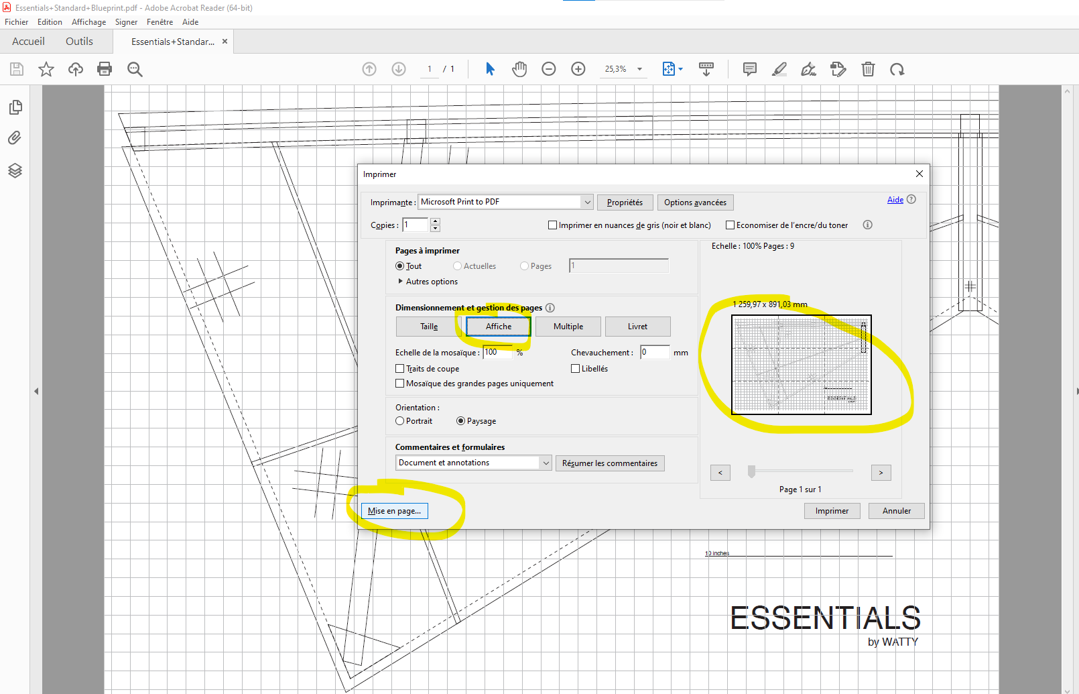1079x694 pixels.
Task: Select the Multiple sizing button
Action: (x=568, y=327)
